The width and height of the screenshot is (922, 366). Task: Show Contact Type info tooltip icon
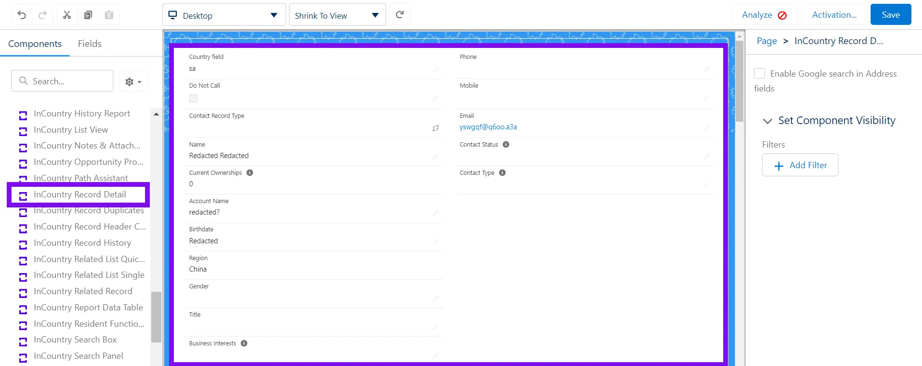click(502, 173)
